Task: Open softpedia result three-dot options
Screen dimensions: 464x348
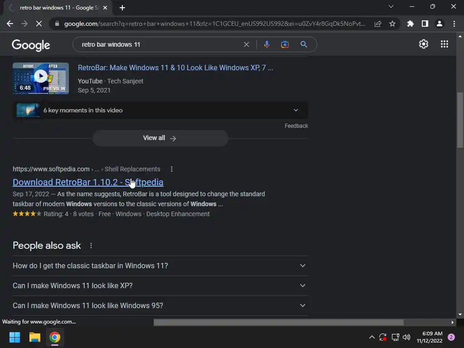Action: tap(172, 169)
